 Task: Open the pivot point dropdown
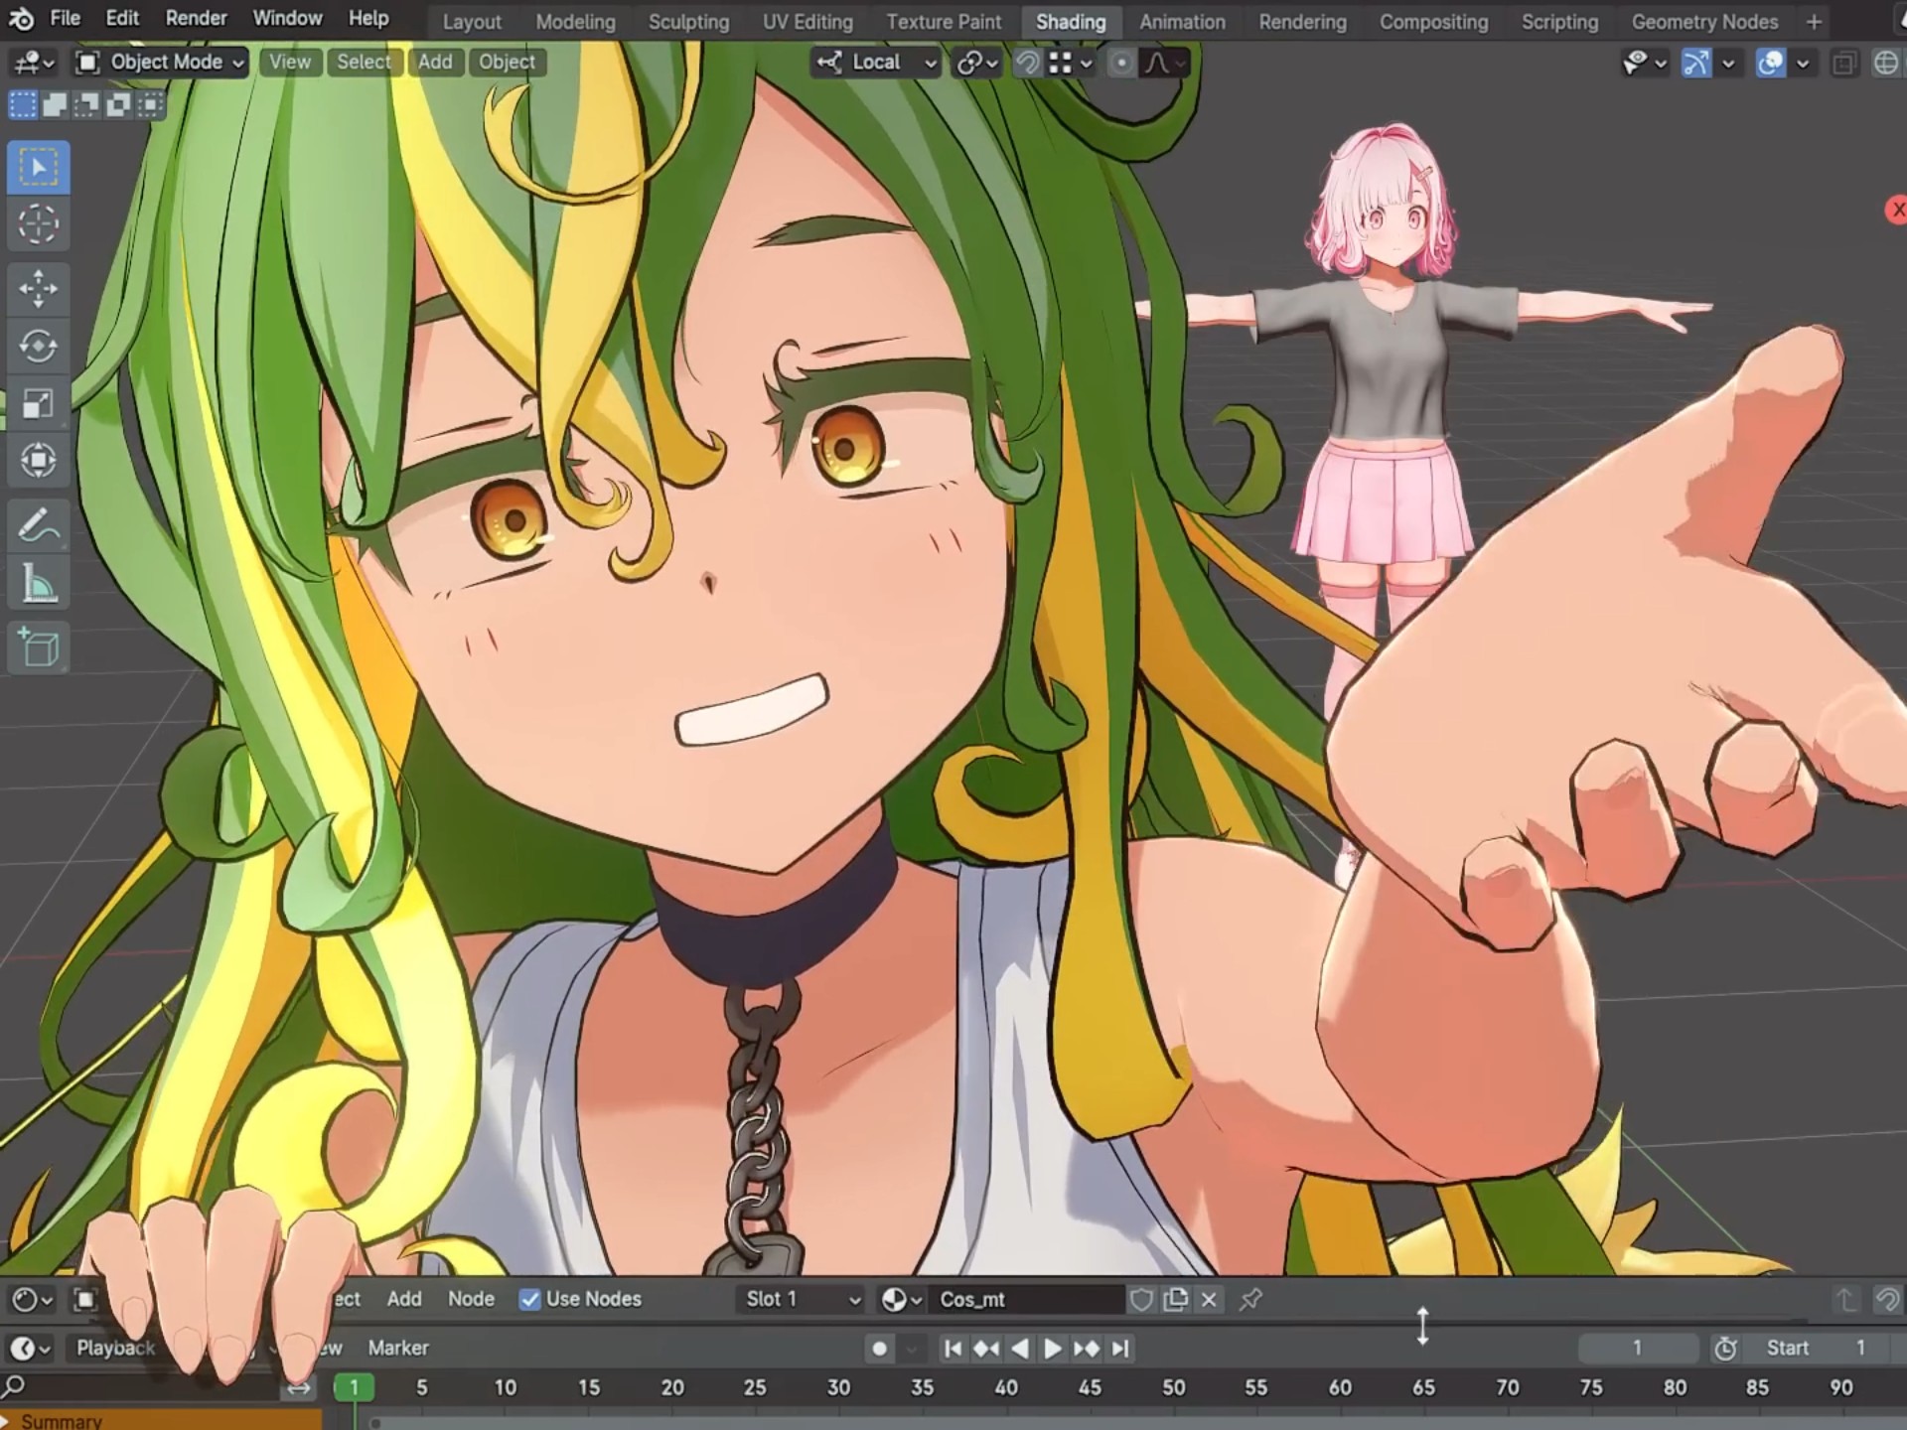point(977,63)
